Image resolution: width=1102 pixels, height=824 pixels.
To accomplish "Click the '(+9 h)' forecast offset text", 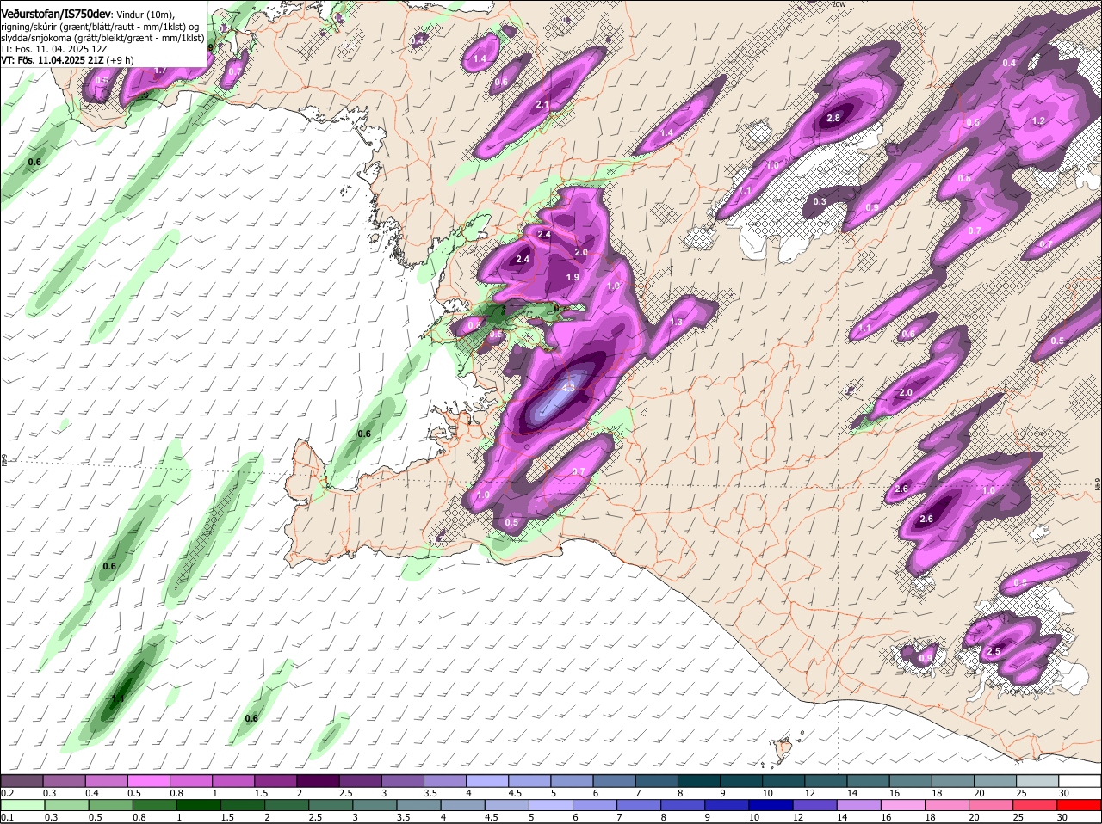I will click(x=120, y=60).
